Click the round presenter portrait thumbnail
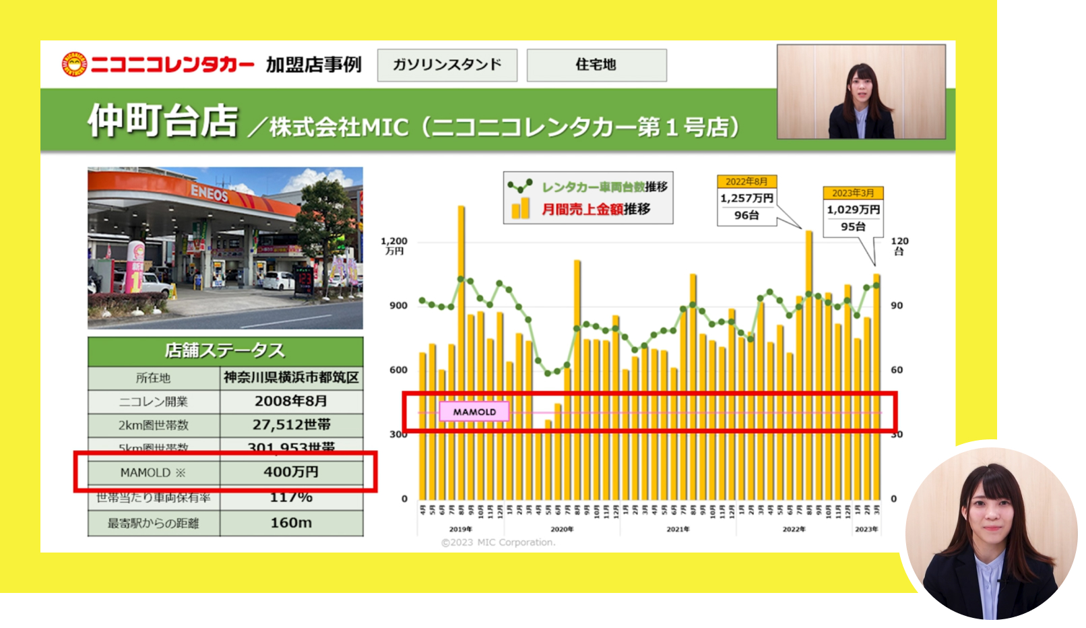The image size is (1086, 628). [x=991, y=533]
